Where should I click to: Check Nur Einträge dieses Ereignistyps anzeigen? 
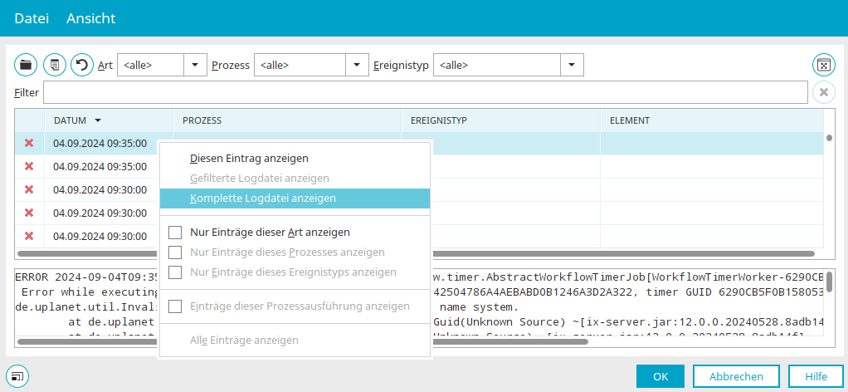point(175,272)
